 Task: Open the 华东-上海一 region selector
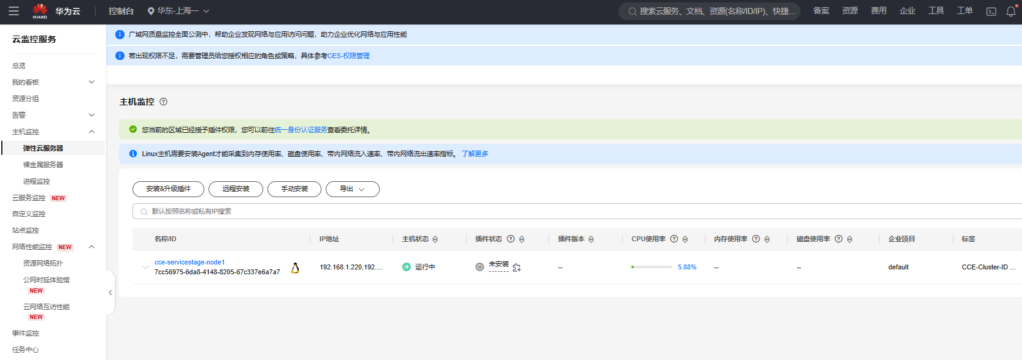(x=179, y=11)
